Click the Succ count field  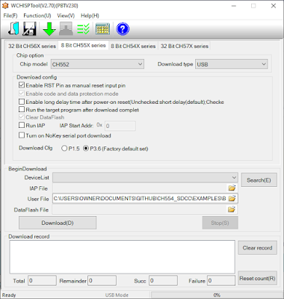click(x=163, y=280)
